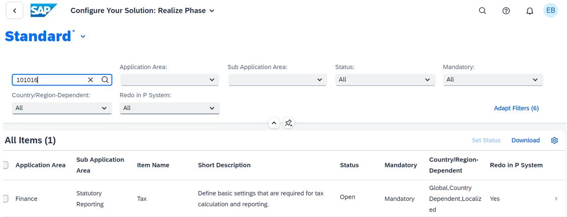Go back with the left arrow button

point(15,11)
